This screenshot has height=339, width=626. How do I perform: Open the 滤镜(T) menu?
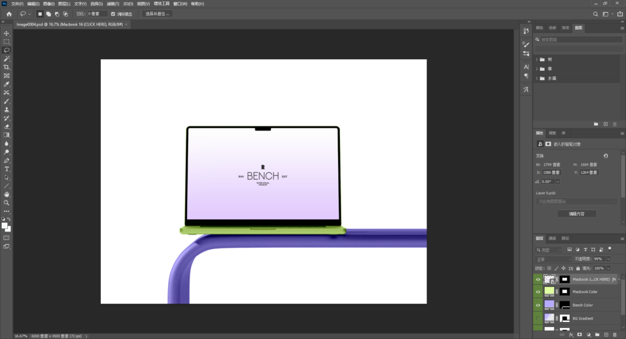coord(113,4)
